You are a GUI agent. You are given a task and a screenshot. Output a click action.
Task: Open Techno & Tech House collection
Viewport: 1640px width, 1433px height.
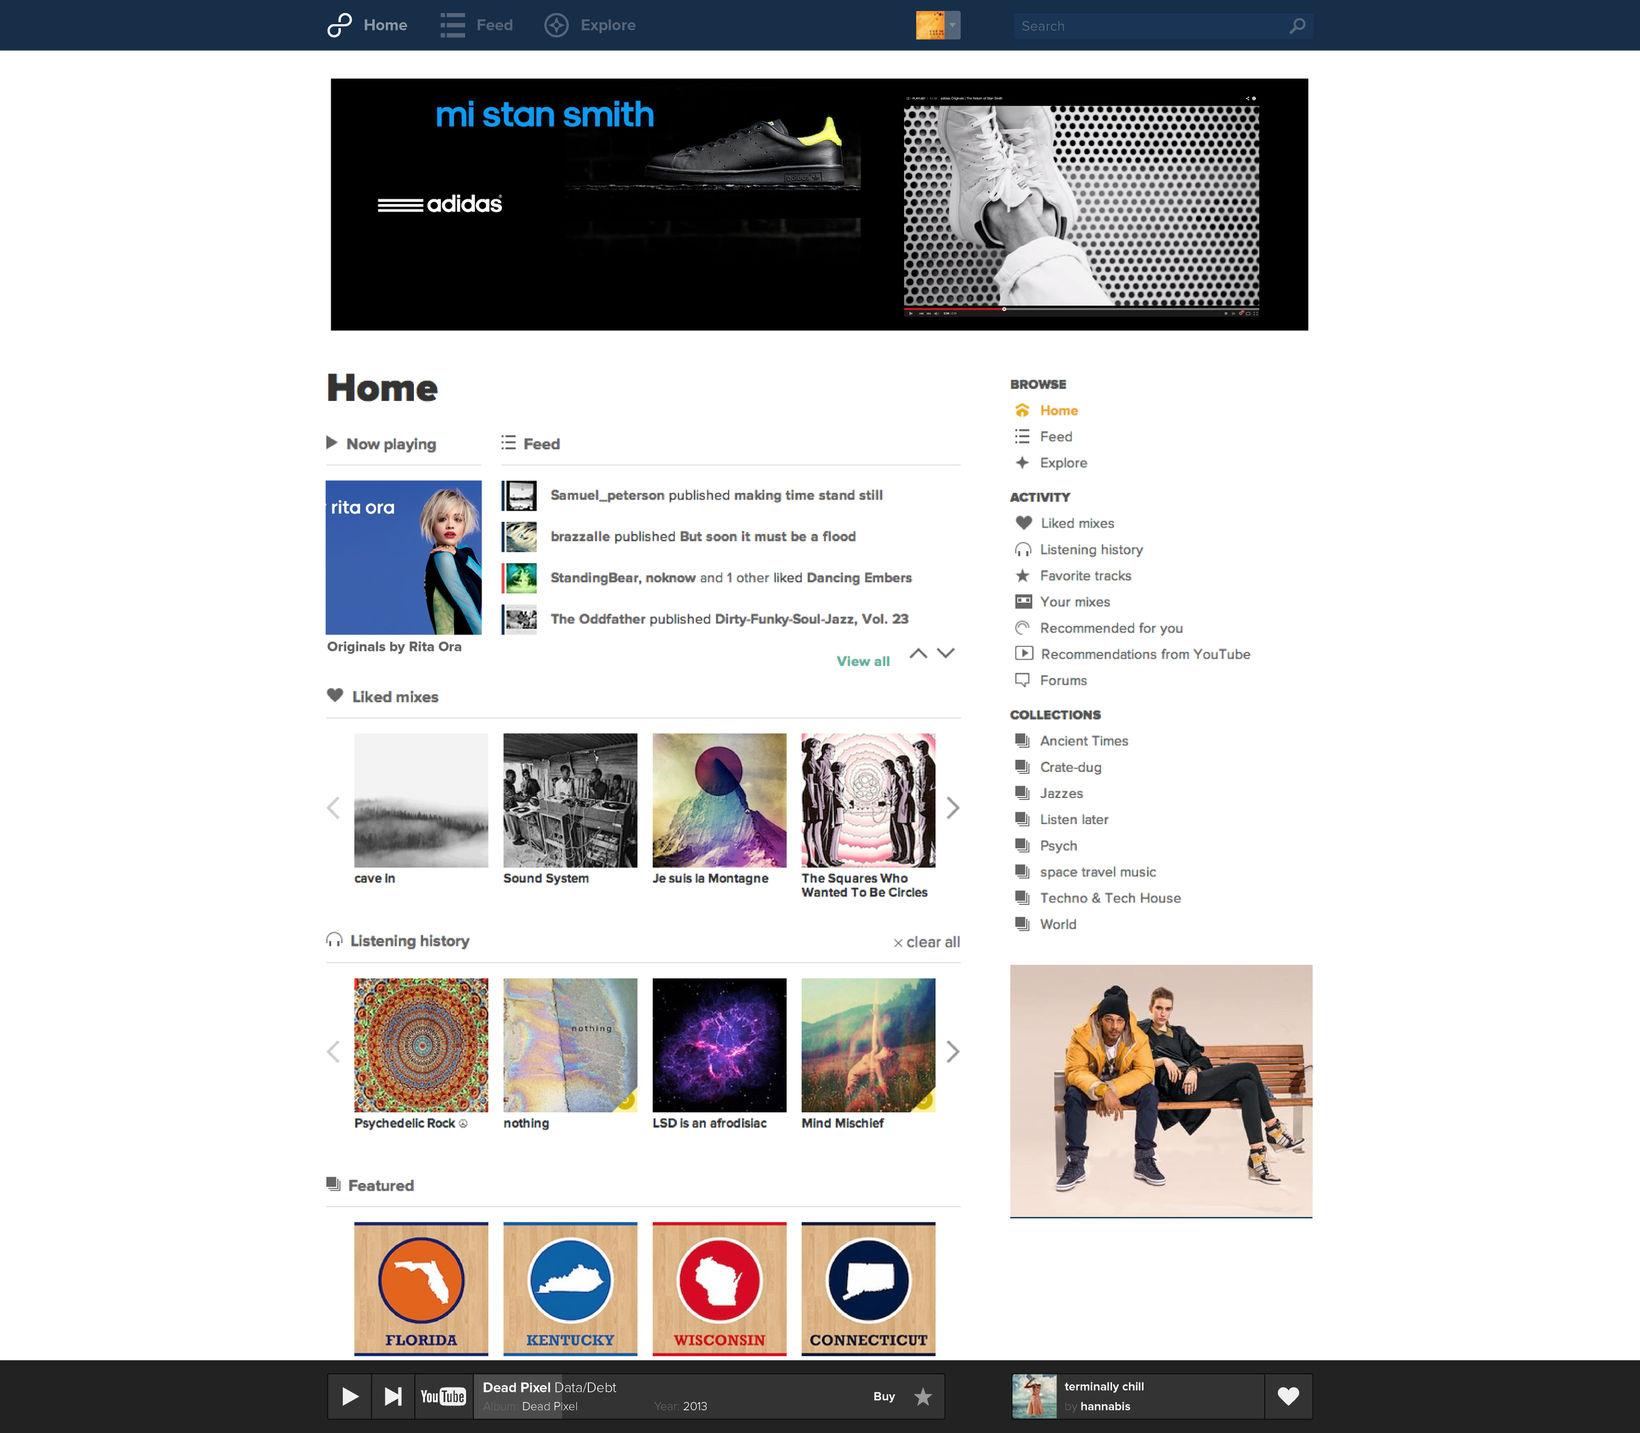tap(1110, 898)
